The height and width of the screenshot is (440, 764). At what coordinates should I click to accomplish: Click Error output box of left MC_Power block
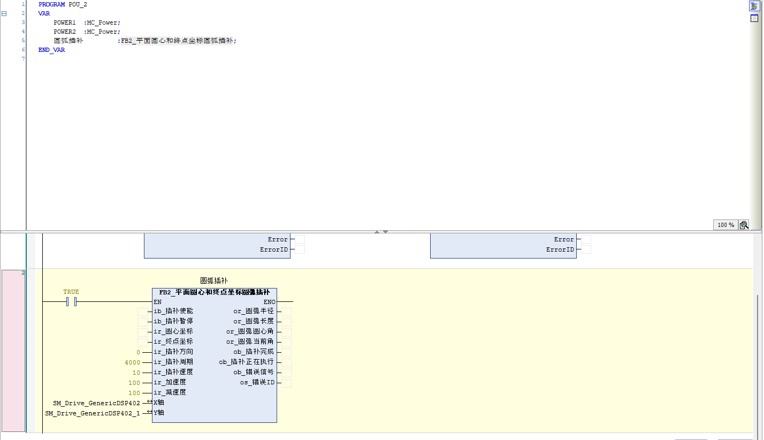[300, 239]
